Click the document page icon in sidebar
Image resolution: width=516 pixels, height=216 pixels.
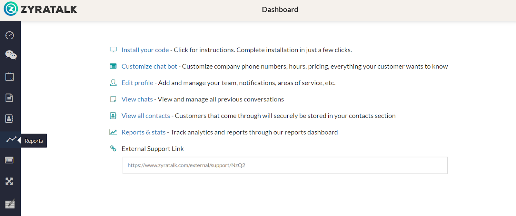pyautogui.click(x=9, y=98)
